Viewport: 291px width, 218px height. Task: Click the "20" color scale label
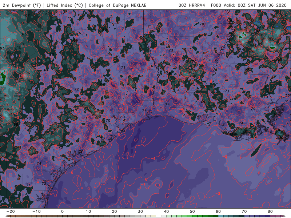pos(114,211)
